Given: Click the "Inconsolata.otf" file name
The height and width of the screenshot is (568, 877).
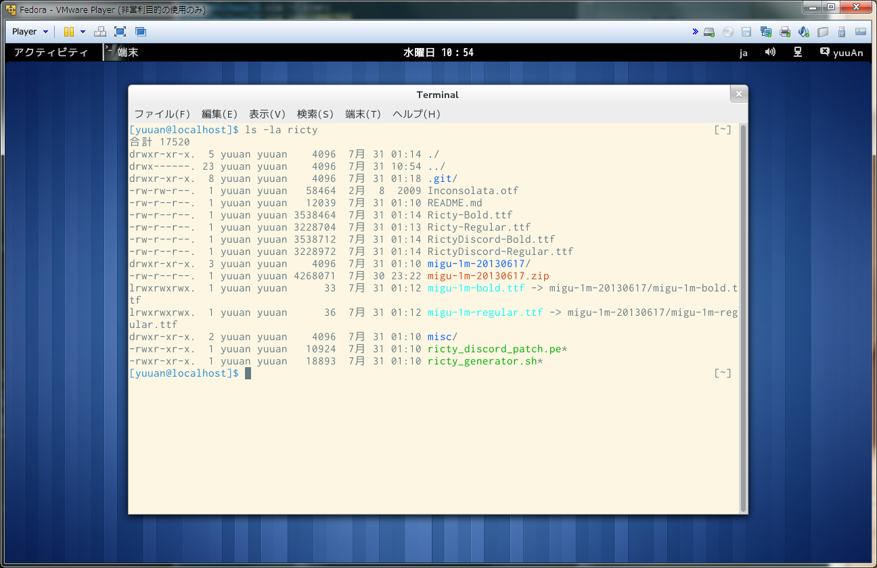Looking at the screenshot, I should 473,191.
